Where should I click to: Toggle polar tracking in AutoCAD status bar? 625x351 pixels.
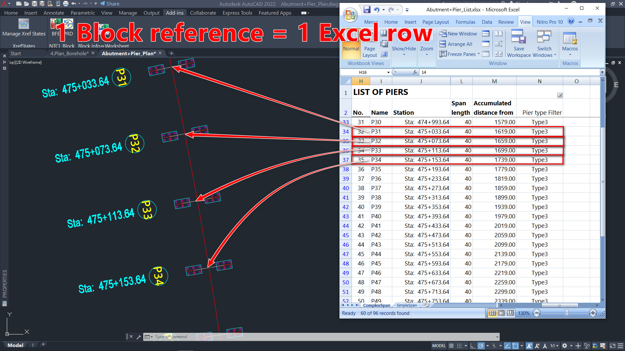[481, 346]
